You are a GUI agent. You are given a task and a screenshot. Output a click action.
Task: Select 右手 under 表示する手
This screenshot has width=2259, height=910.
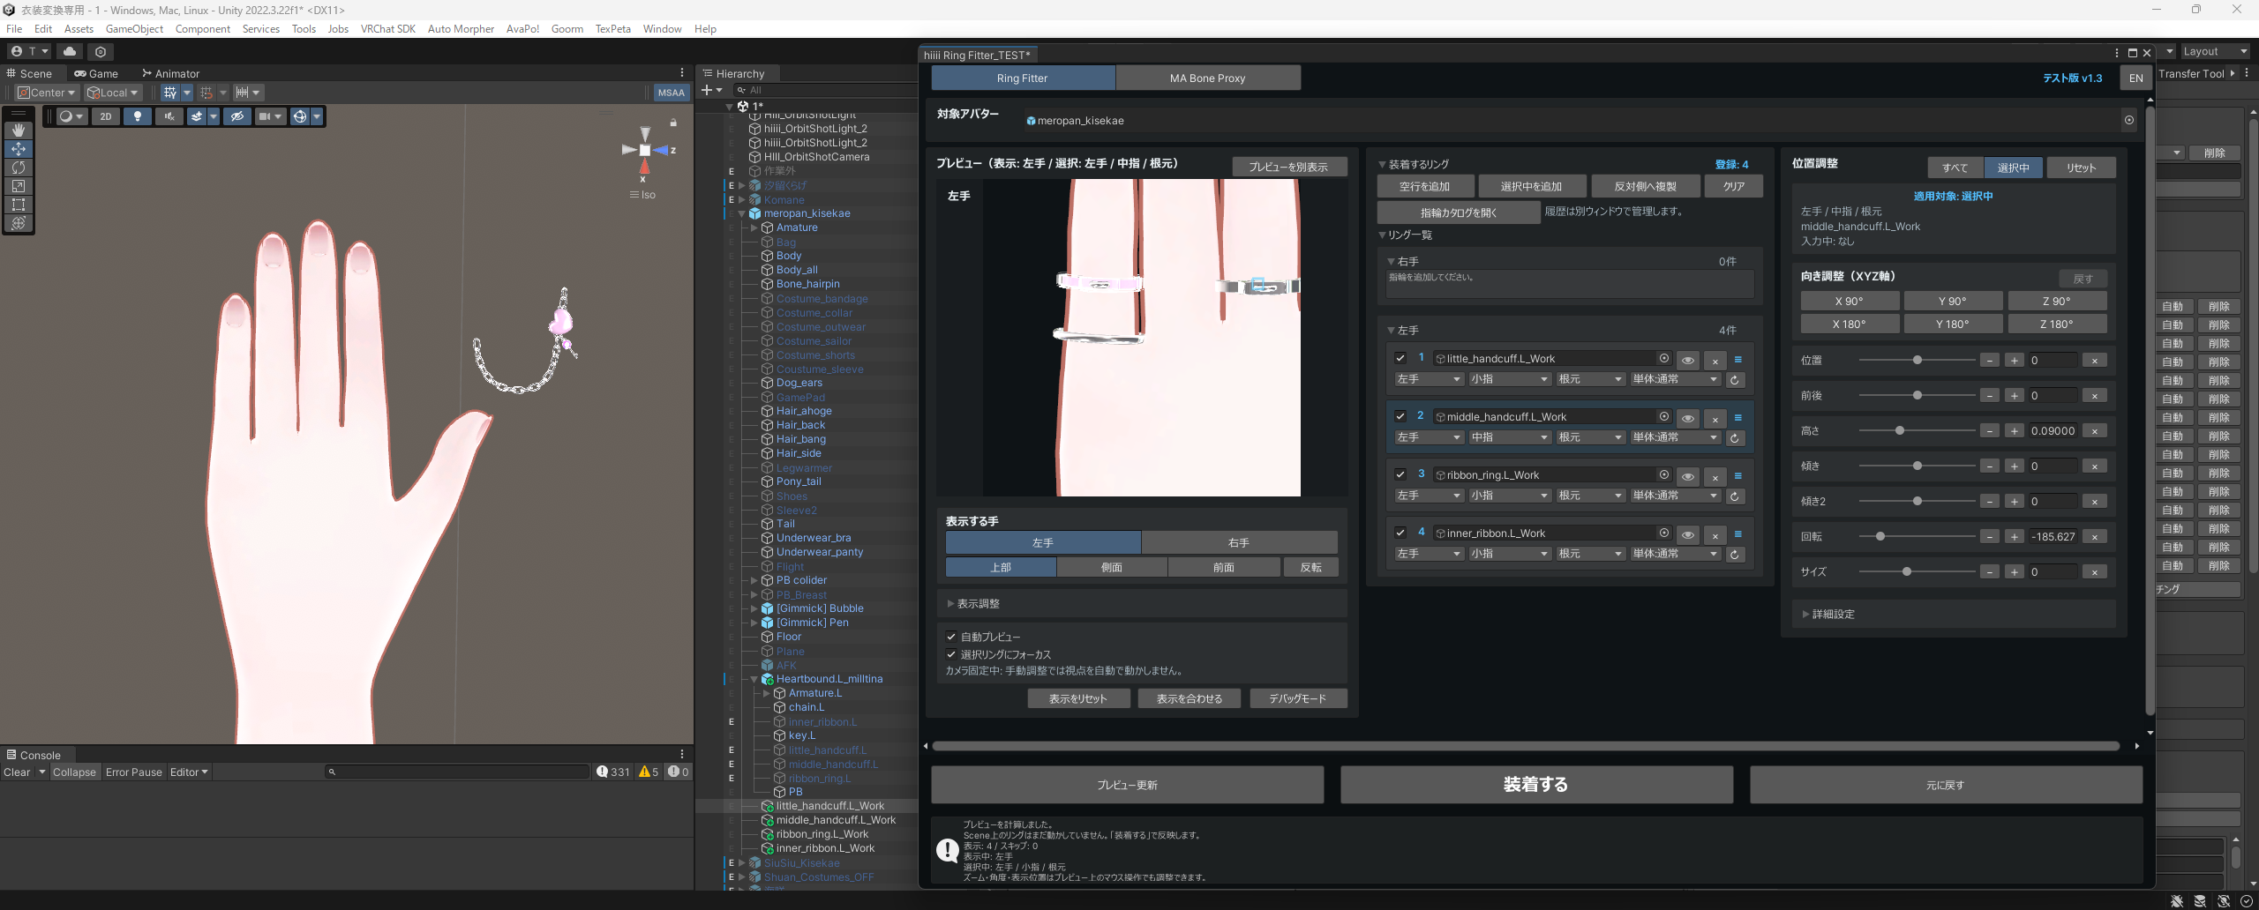(x=1239, y=542)
